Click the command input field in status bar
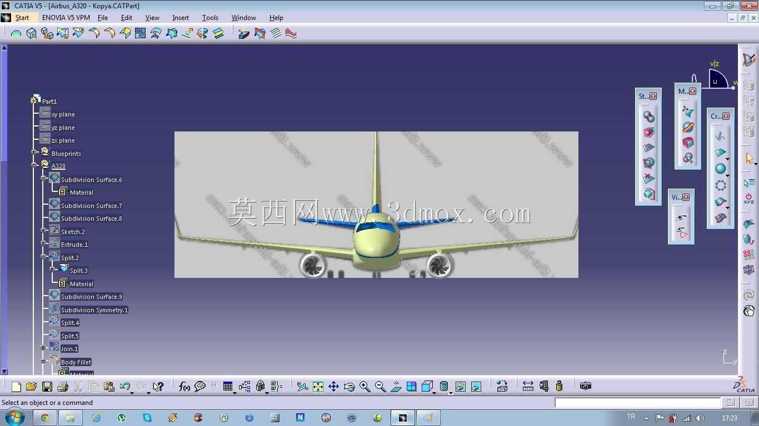 638,403
